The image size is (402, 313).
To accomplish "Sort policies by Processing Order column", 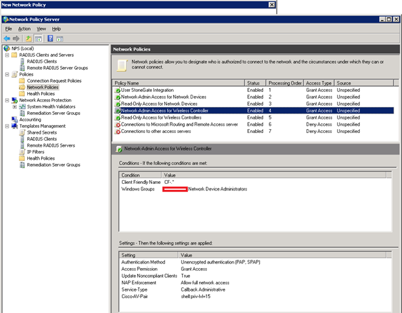I will [x=285, y=83].
